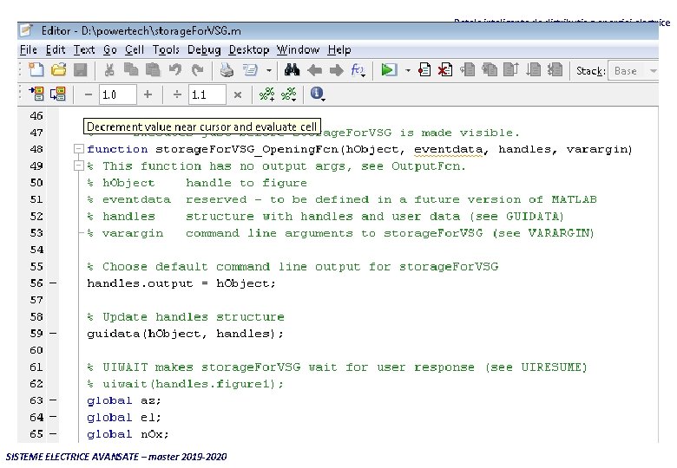Click the Back navigation arrow
Image resolution: width=677 pixels, height=468 pixels.
(x=314, y=70)
